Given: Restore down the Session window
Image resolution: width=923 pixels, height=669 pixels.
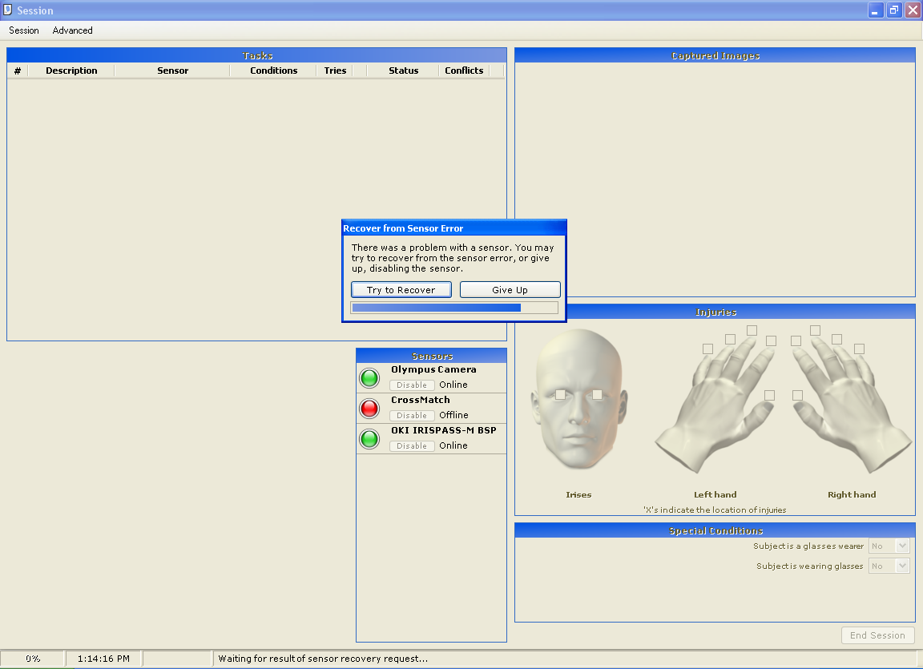Looking at the screenshot, I should 893,10.
